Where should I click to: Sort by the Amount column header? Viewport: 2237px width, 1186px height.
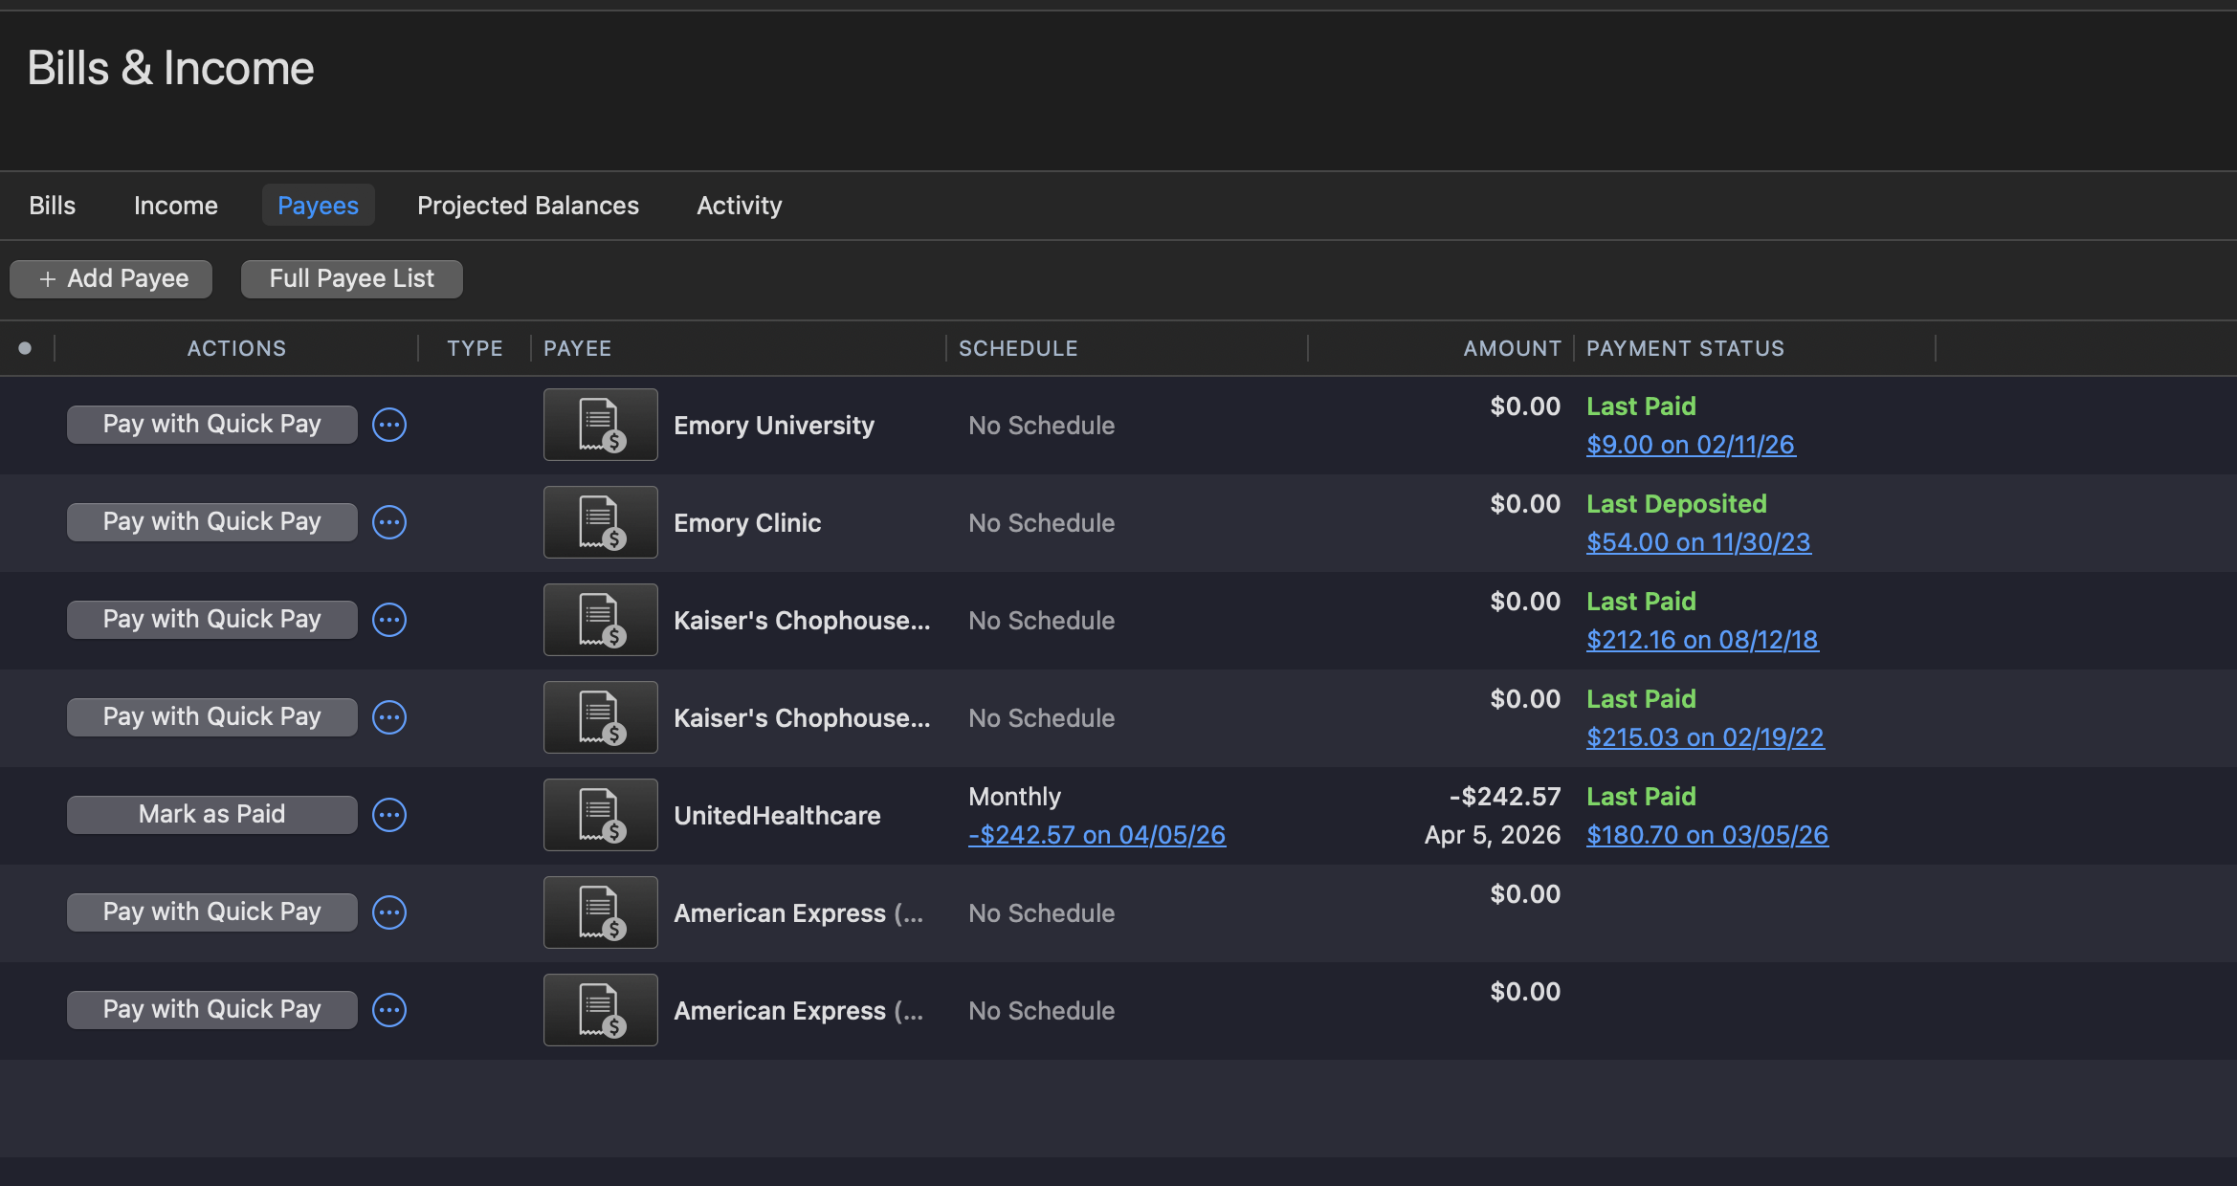1511,348
